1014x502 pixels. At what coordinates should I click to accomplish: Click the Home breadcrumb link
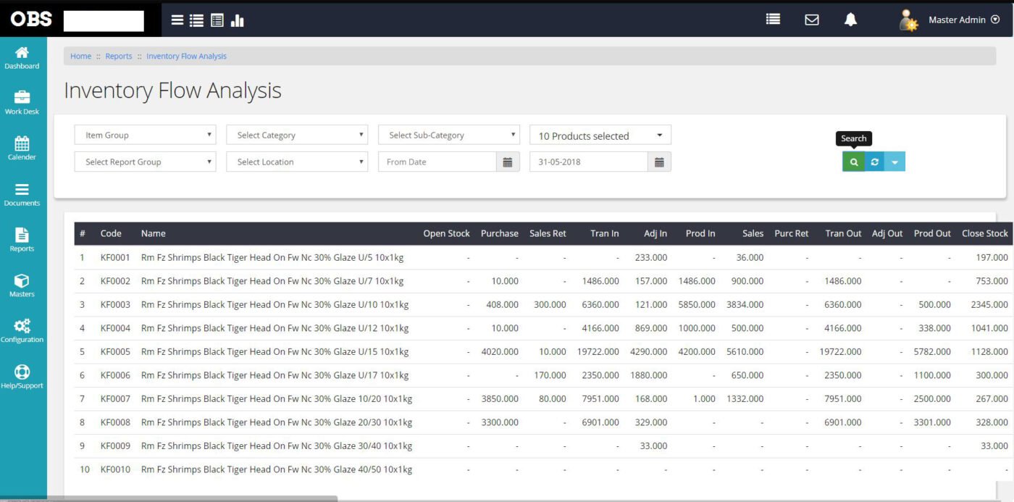(80, 57)
